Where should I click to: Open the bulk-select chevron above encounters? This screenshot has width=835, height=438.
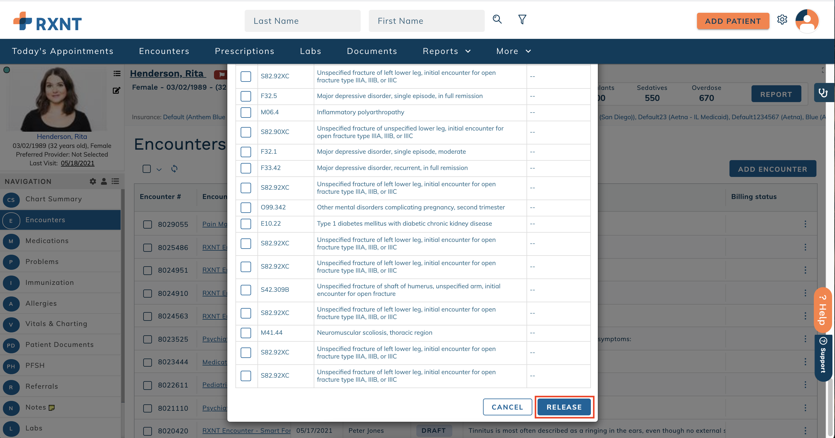(159, 169)
